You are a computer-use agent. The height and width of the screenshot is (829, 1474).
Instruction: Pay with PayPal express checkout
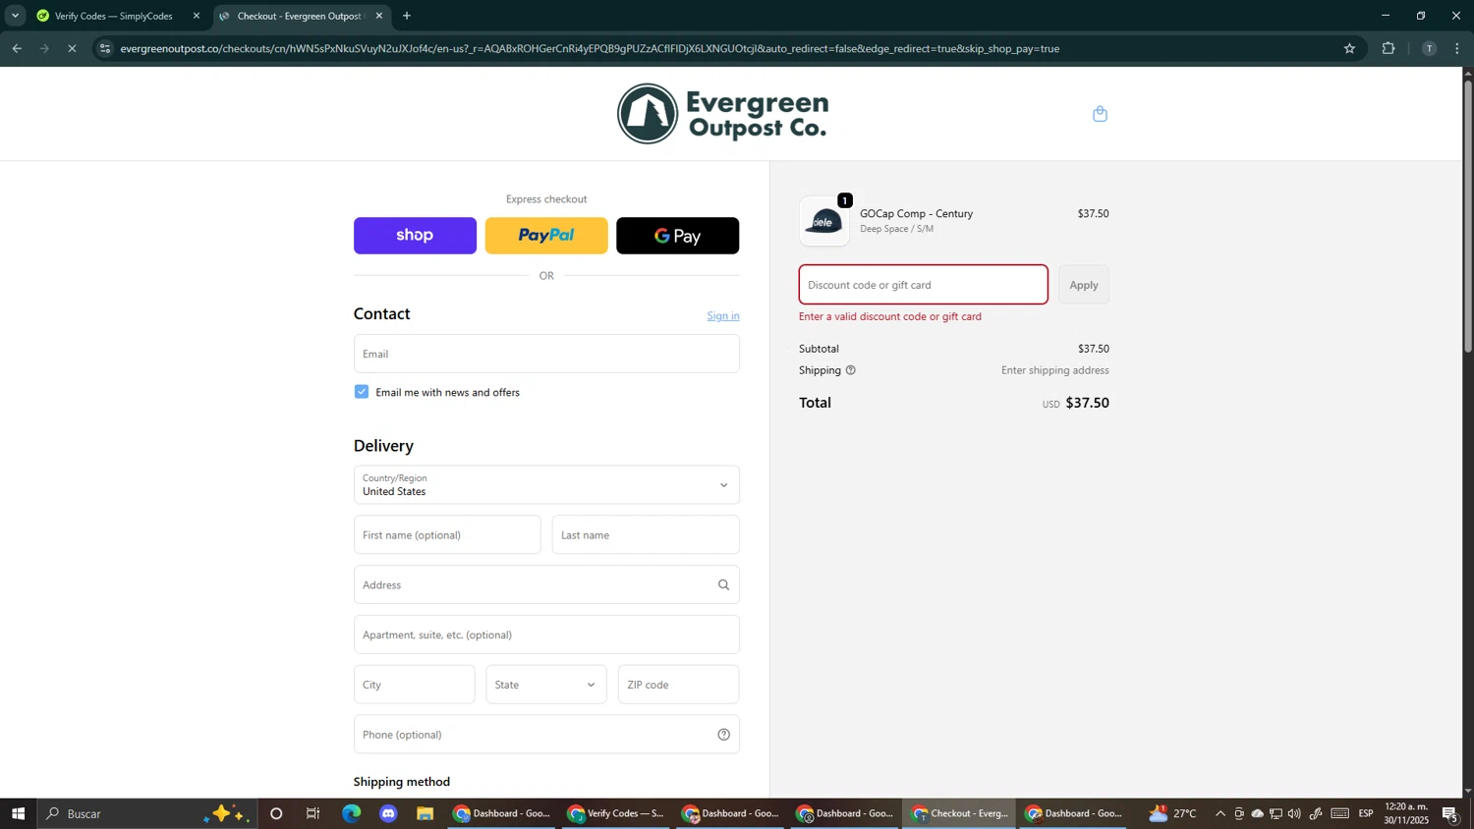pos(546,236)
